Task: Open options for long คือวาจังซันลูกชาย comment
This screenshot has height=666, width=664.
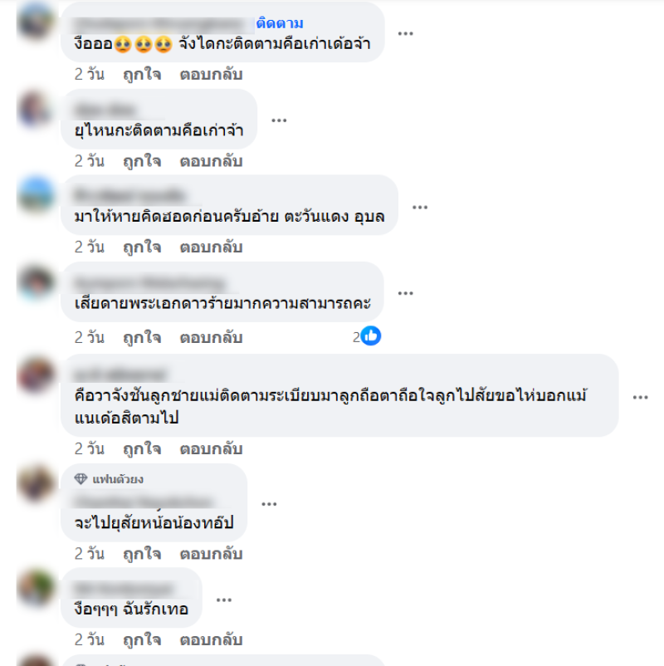Action: pos(640,398)
